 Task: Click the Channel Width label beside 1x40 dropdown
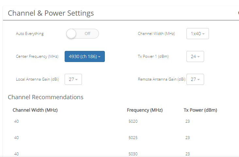(x=156, y=34)
